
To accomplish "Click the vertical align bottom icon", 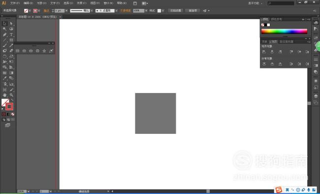I will click(307, 52).
